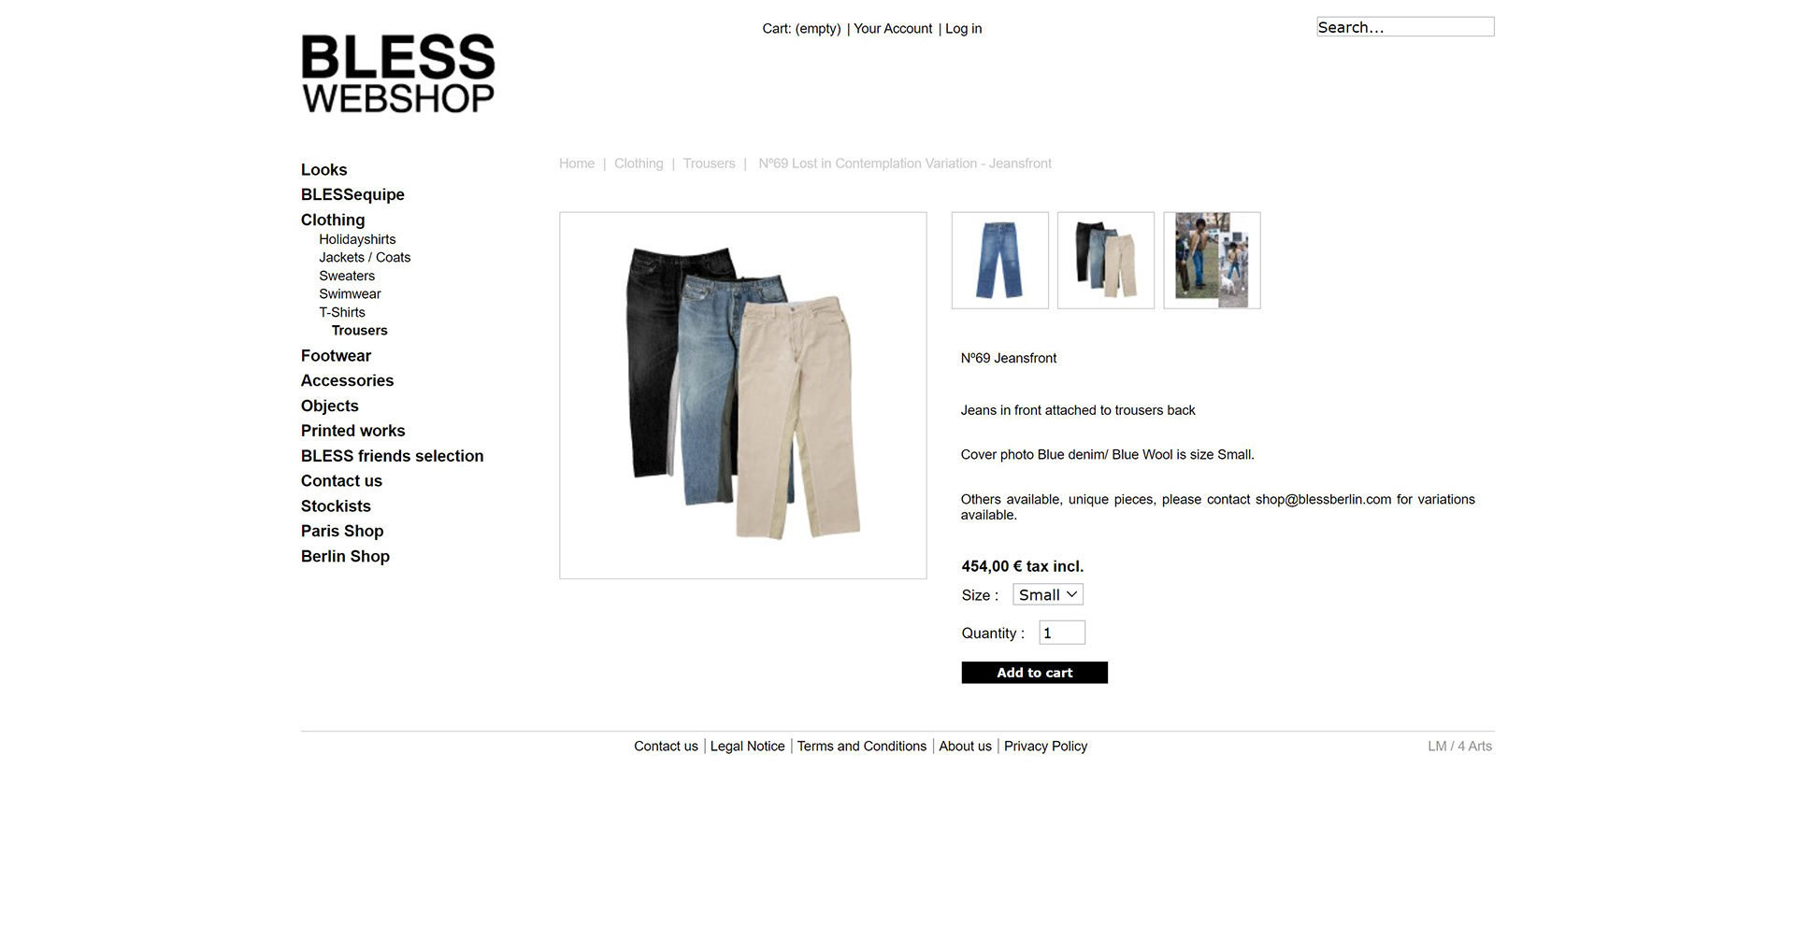Open the Size dropdown

coord(1048,595)
